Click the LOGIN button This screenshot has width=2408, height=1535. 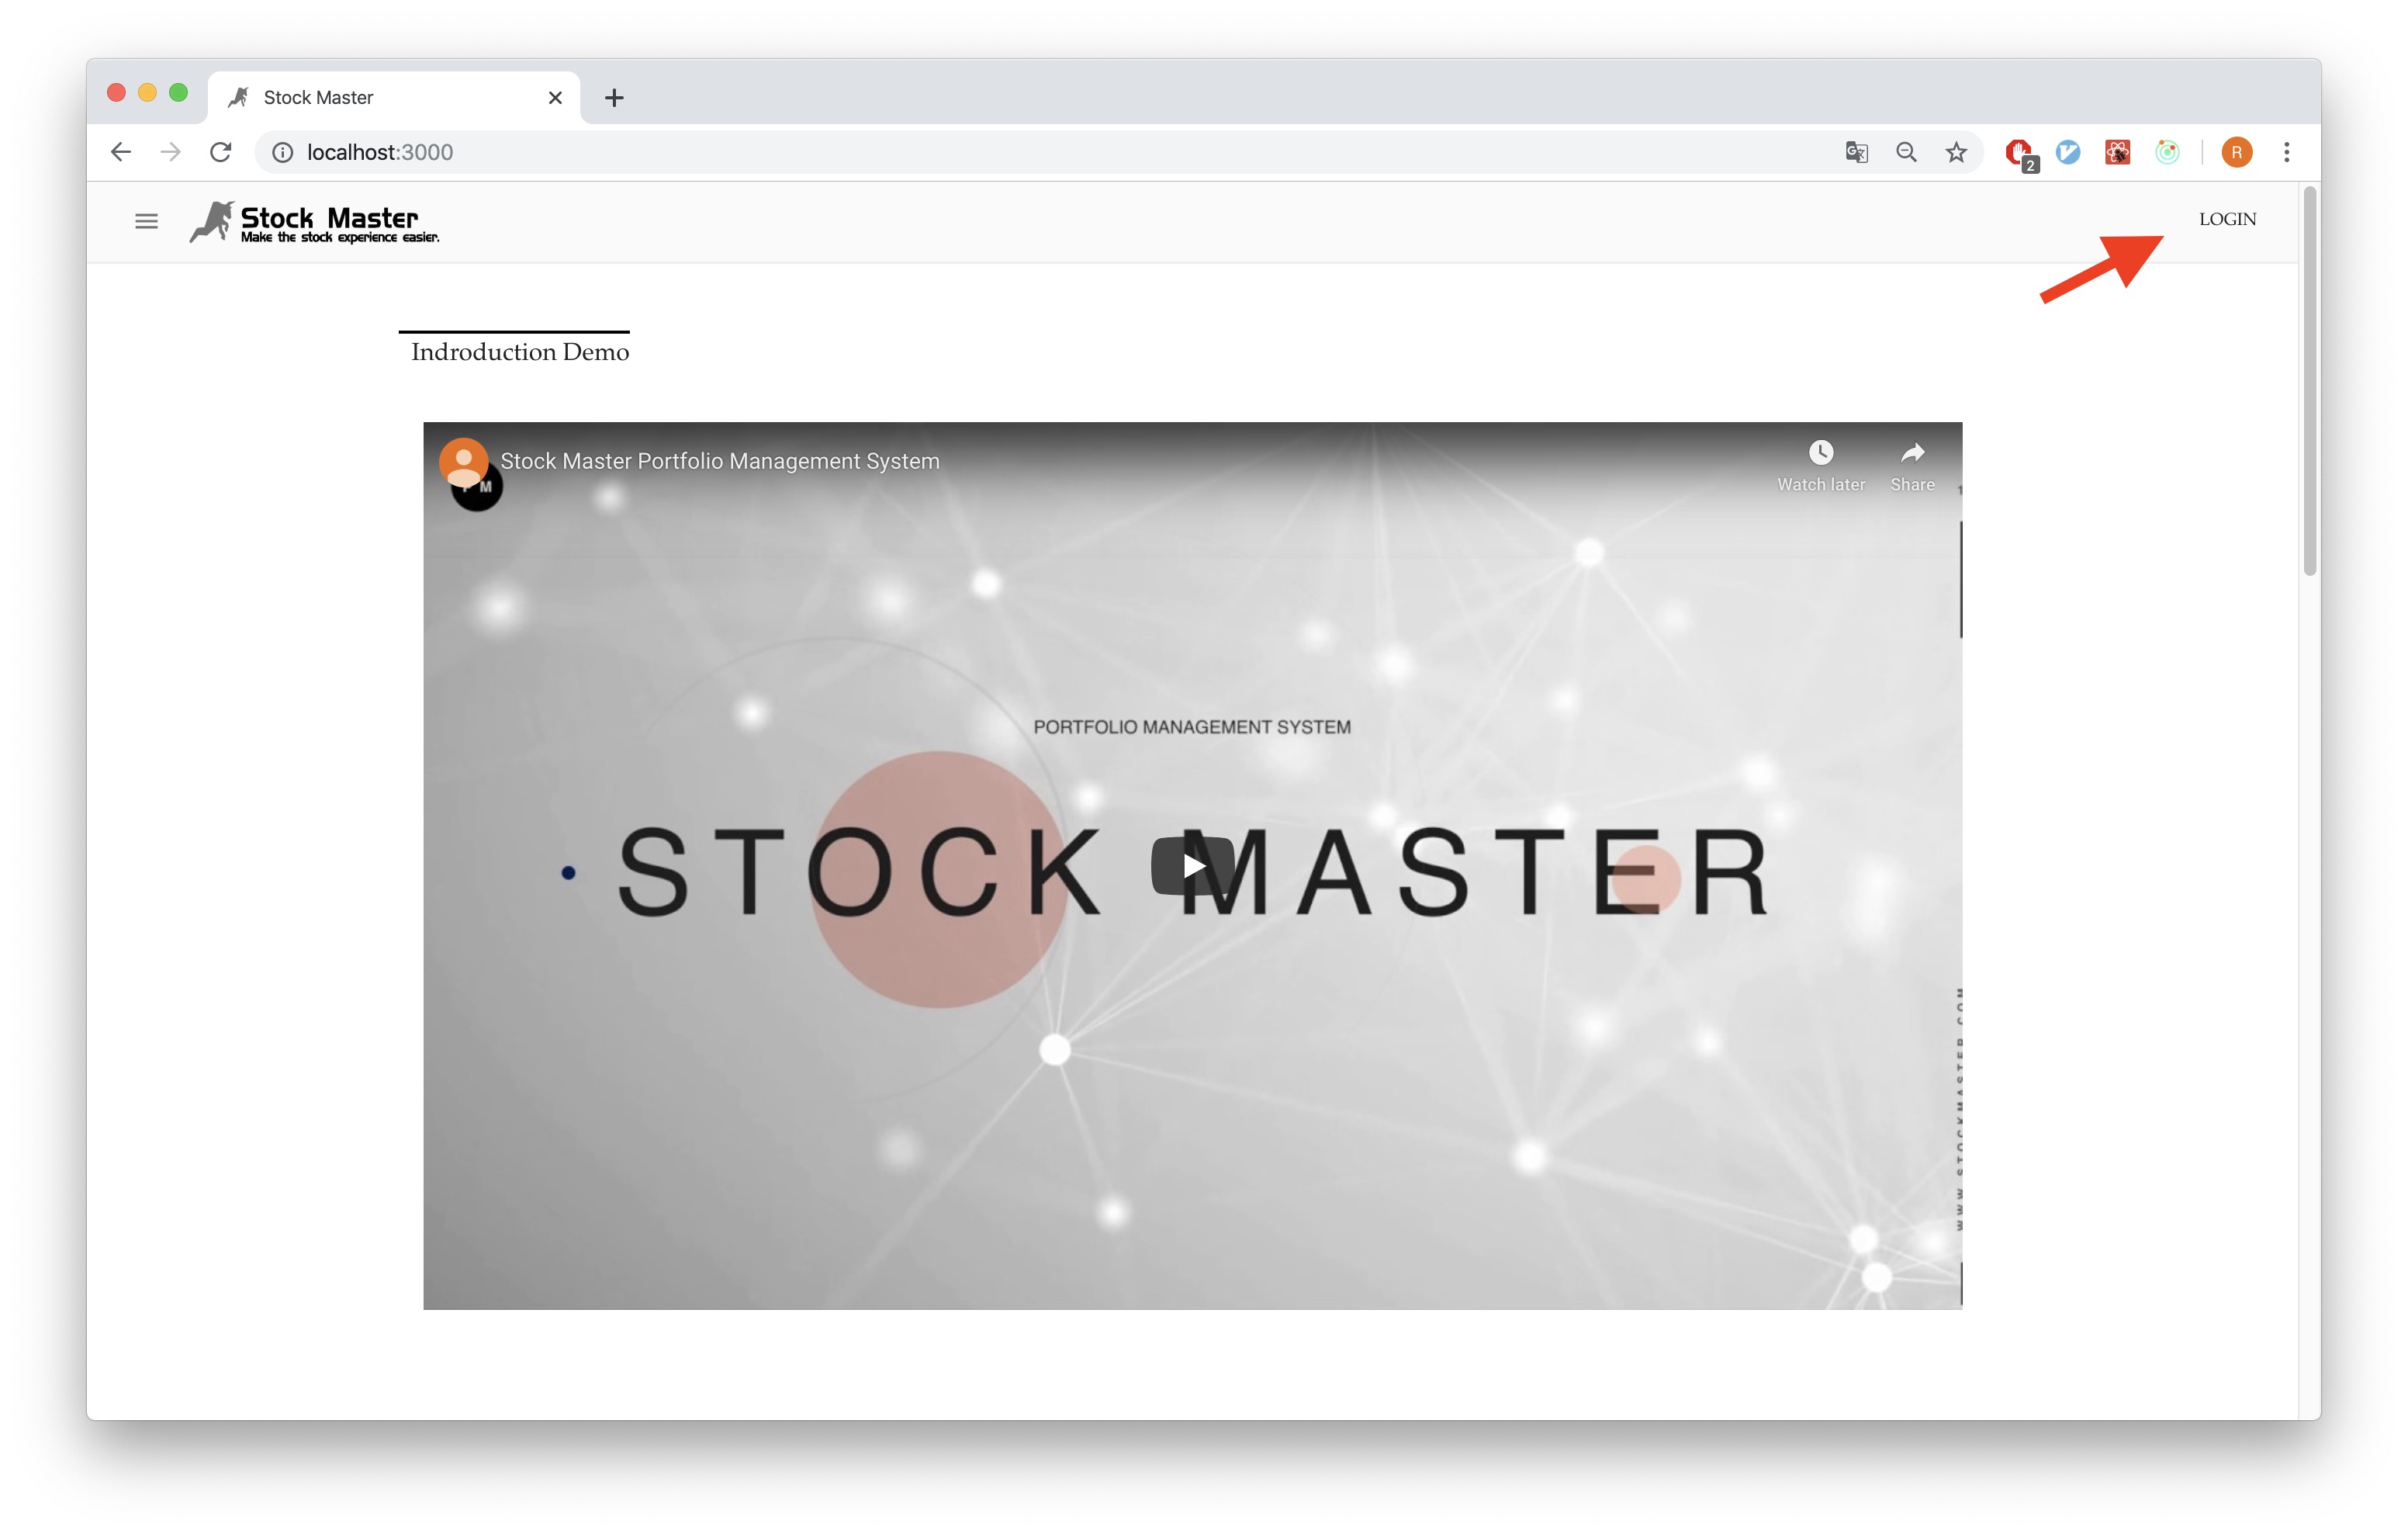coord(2227,218)
